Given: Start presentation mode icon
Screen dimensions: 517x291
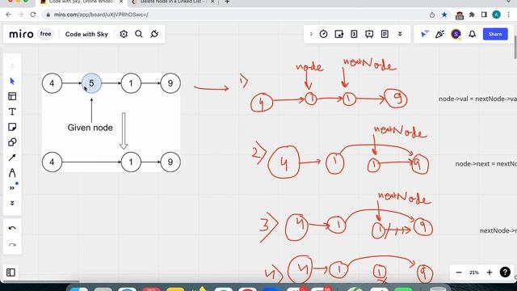Looking at the screenshot, I should pos(369,34).
